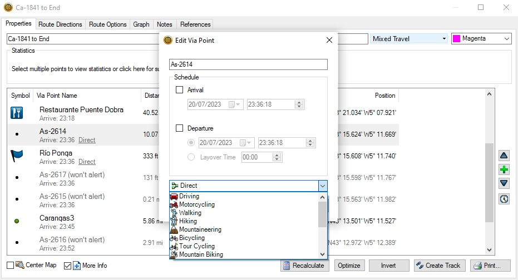
Task: Click the move down arrow icon
Action: 504,183
